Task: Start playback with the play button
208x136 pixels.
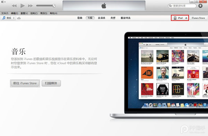Action: (x=23, y=6)
